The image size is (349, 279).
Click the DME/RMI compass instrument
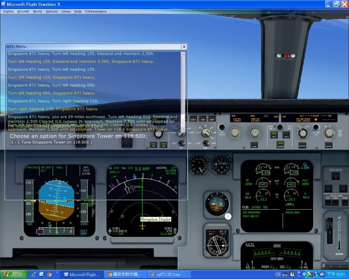pyautogui.click(x=217, y=243)
